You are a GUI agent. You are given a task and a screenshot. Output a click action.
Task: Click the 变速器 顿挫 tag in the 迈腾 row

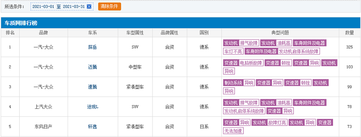point(278,63)
